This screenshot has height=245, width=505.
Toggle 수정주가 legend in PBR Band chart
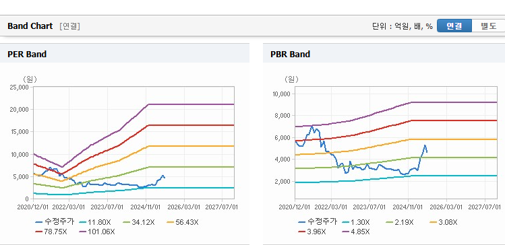coord(318,222)
